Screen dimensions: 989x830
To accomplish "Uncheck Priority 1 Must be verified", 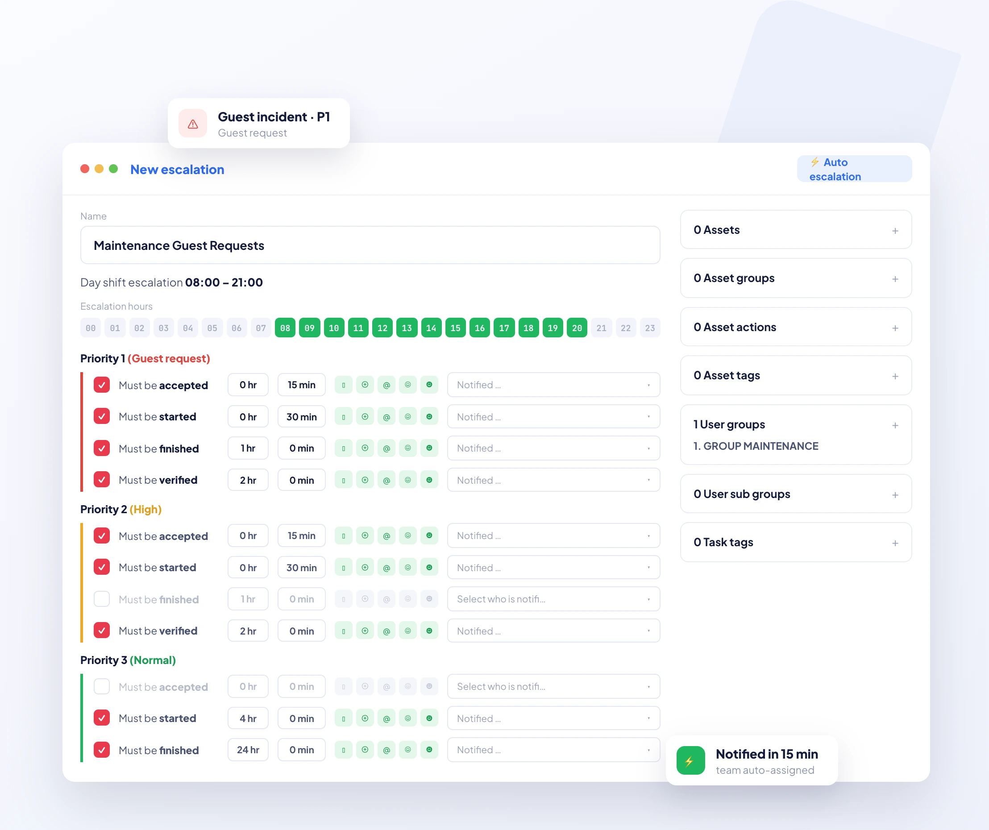I will pyautogui.click(x=102, y=480).
